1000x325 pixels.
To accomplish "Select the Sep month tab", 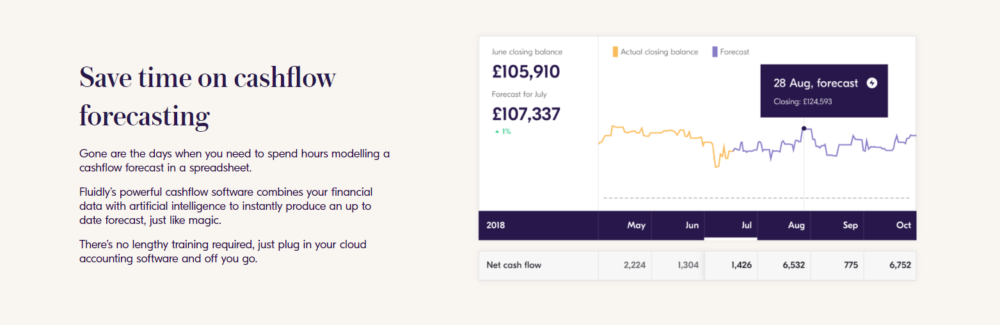I will tap(850, 225).
